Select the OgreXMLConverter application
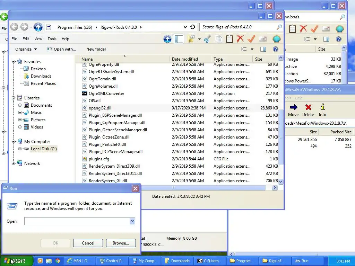The width and height of the screenshot is (355, 266). click(106, 94)
